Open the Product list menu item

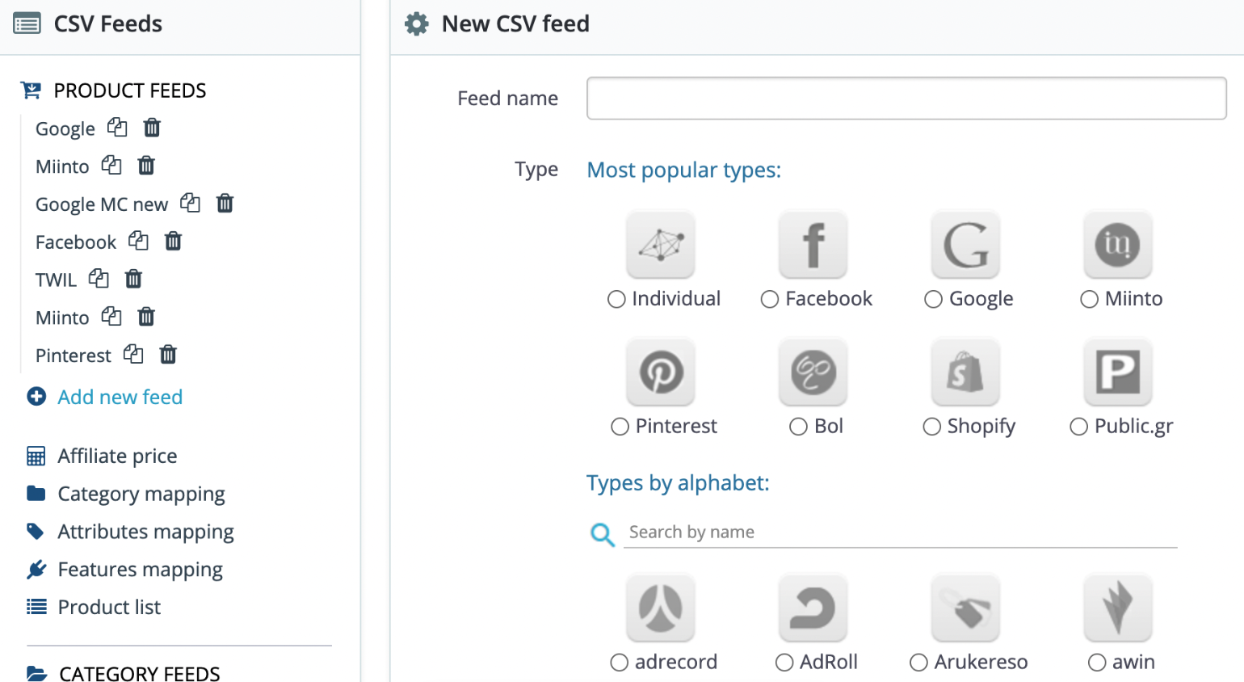coord(109,607)
